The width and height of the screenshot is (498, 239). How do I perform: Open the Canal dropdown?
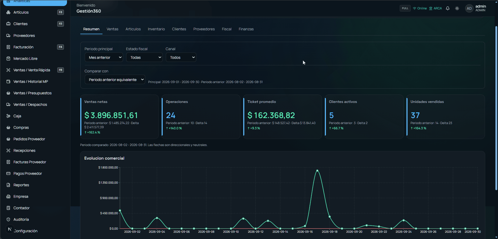[x=181, y=57]
